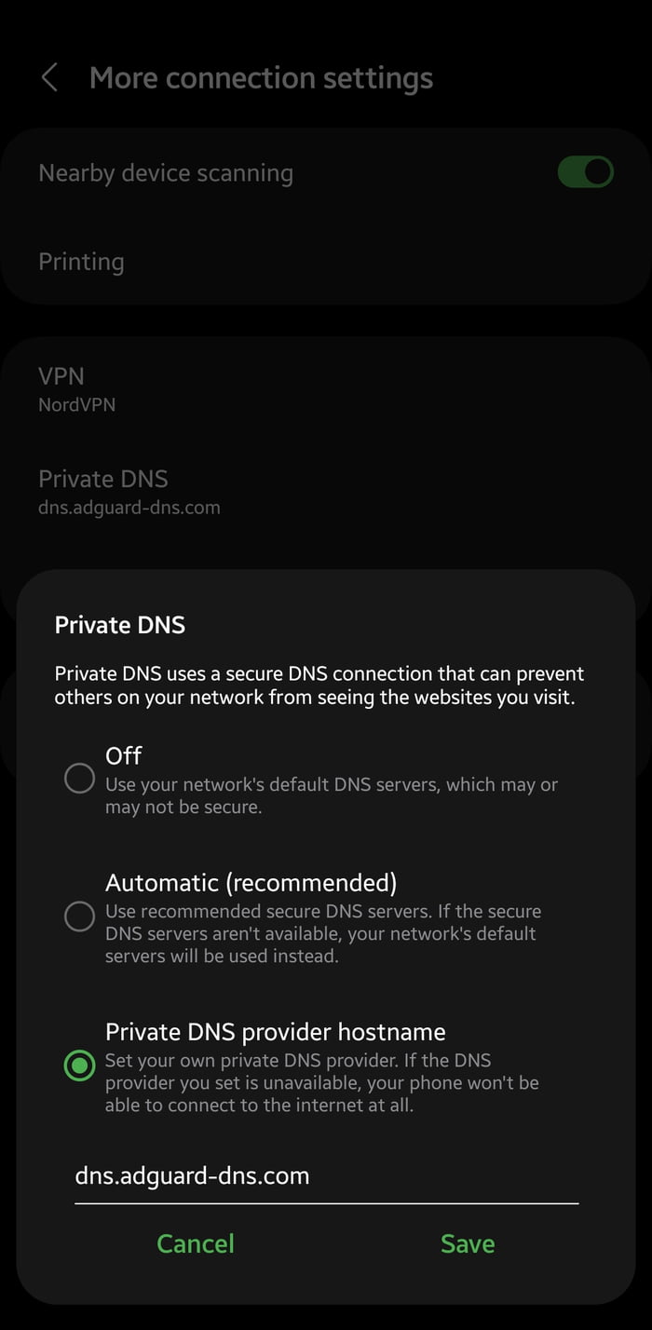
Task: Tap Save to apply the DNS hostname
Action: point(468,1242)
